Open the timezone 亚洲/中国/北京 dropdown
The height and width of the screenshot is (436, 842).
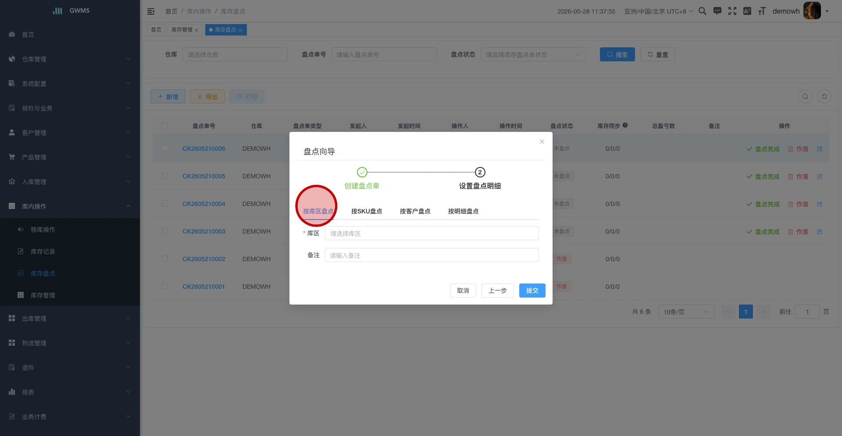pyautogui.click(x=659, y=11)
